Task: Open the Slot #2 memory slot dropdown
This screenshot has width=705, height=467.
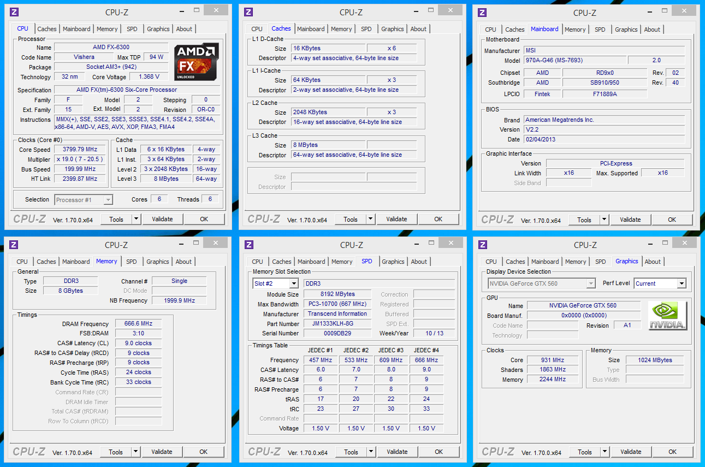Action: [294, 283]
